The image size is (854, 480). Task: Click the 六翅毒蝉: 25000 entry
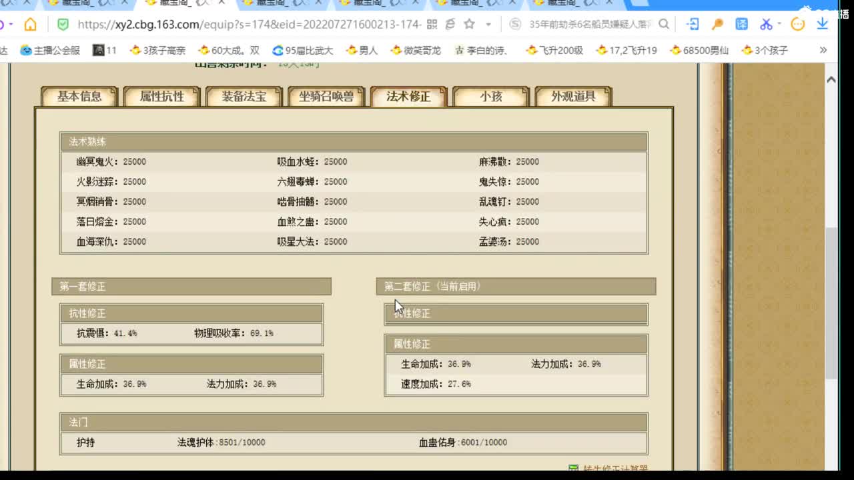tap(312, 182)
